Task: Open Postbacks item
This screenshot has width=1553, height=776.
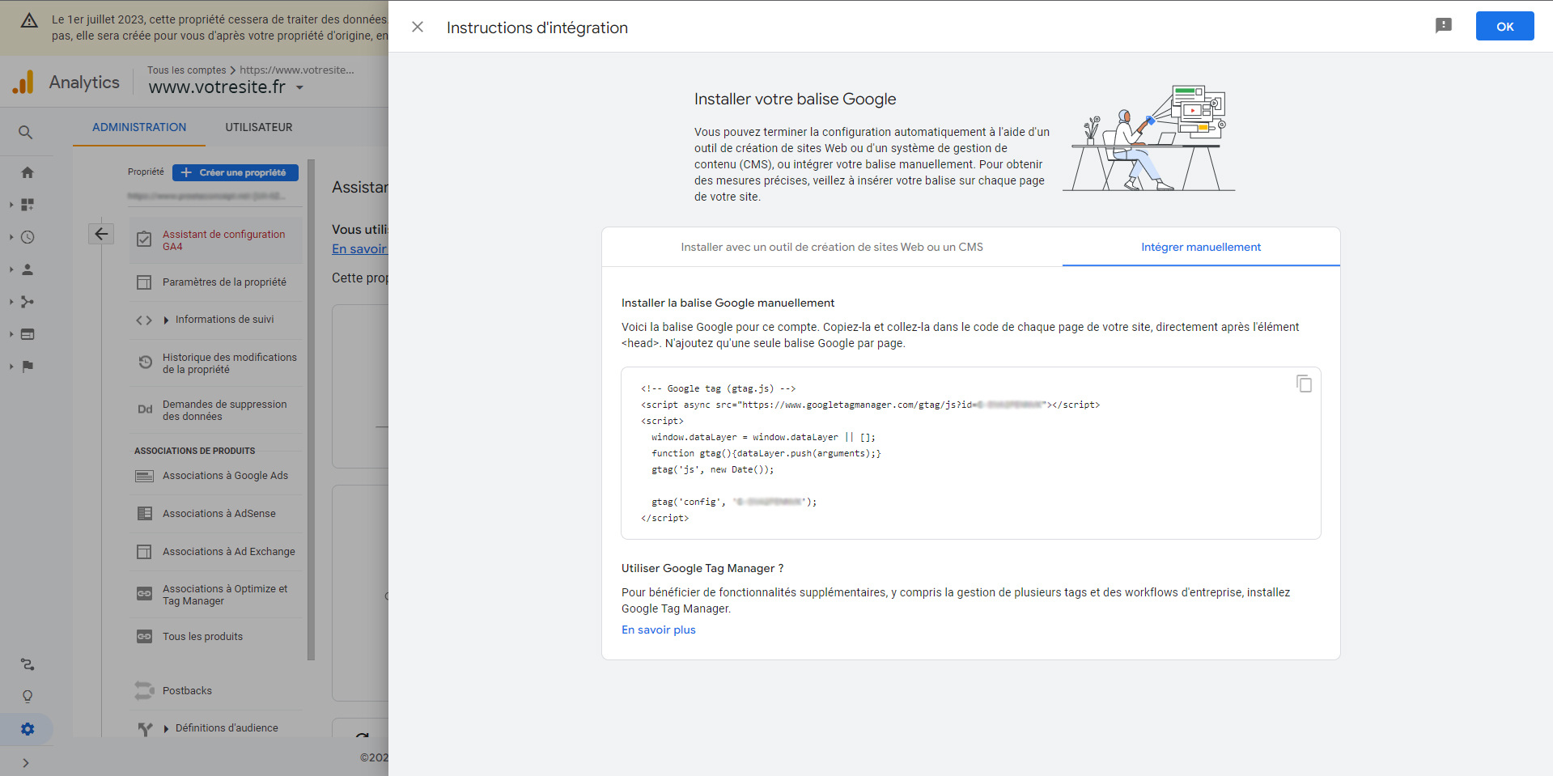Action: coord(216,691)
